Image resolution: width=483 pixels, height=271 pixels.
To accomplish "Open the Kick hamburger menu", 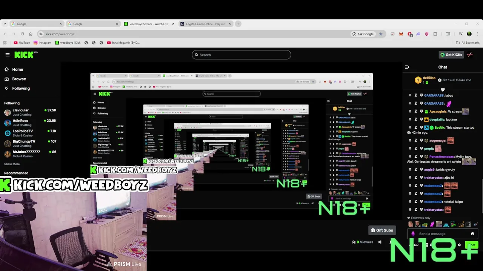I will click(x=8, y=55).
